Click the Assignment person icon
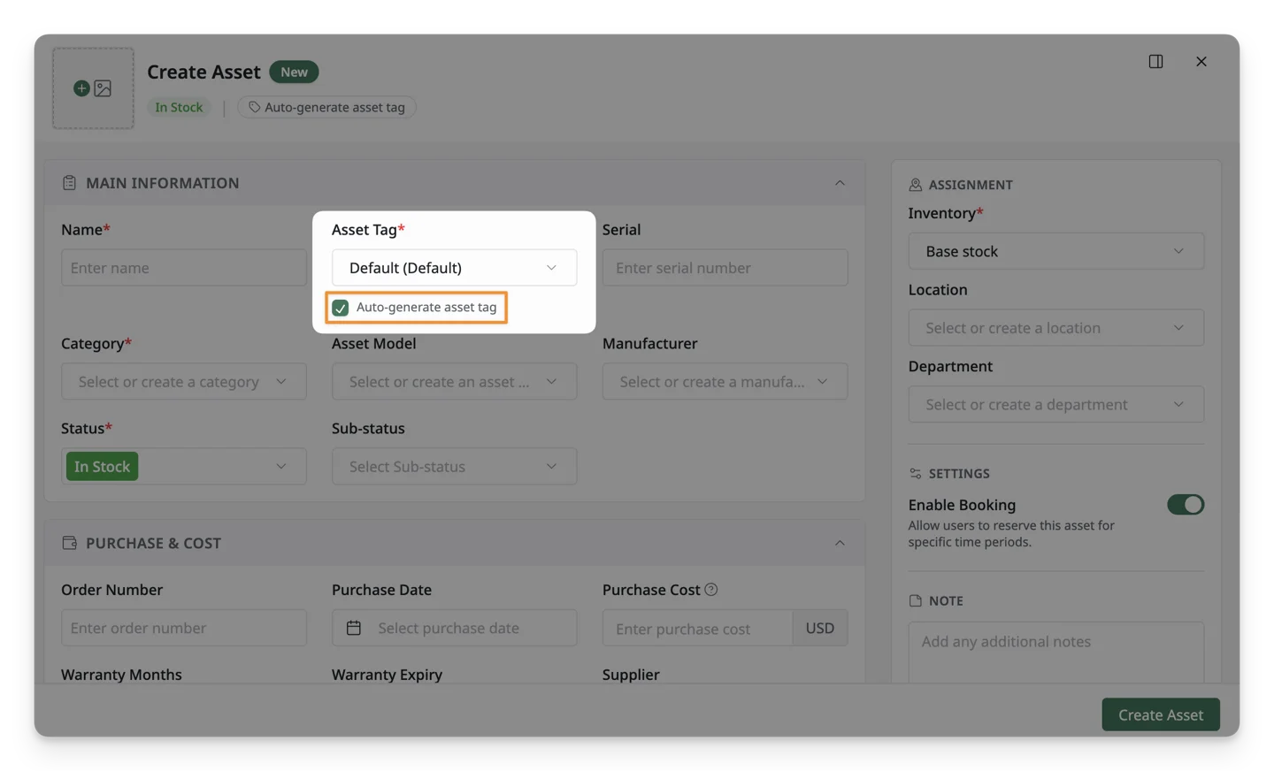The image size is (1274, 771). [x=915, y=185]
